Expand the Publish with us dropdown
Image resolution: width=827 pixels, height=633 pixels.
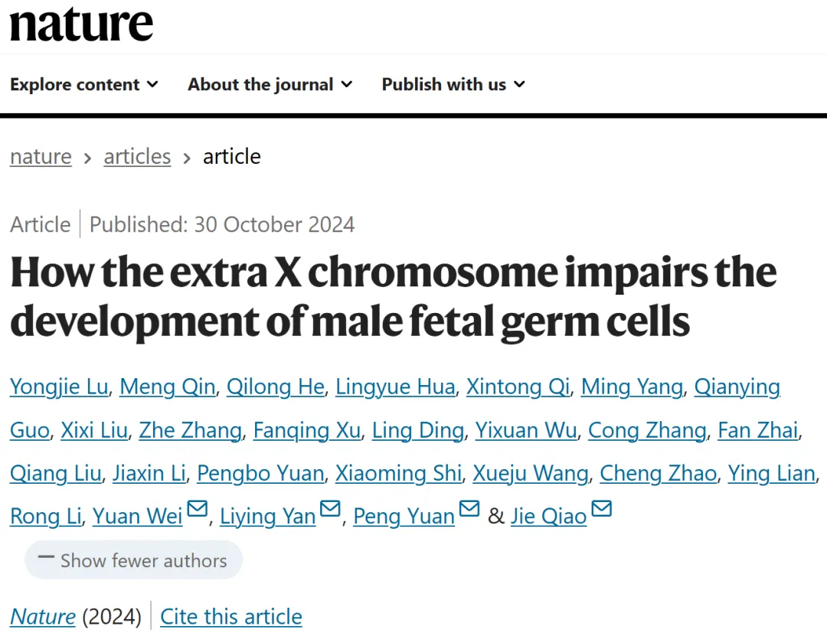coord(453,84)
